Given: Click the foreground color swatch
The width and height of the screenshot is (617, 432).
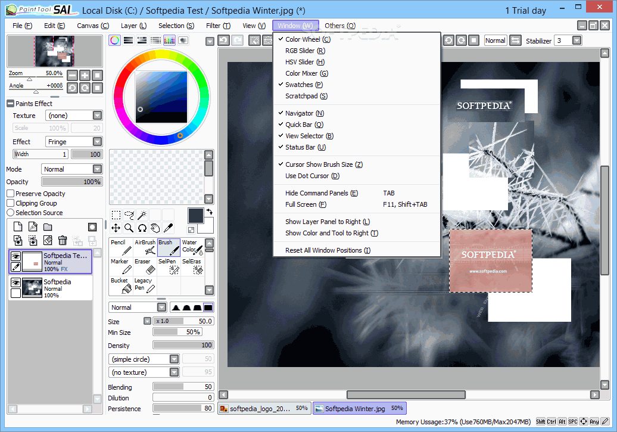Looking at the screenshot, I should (195, 216).
